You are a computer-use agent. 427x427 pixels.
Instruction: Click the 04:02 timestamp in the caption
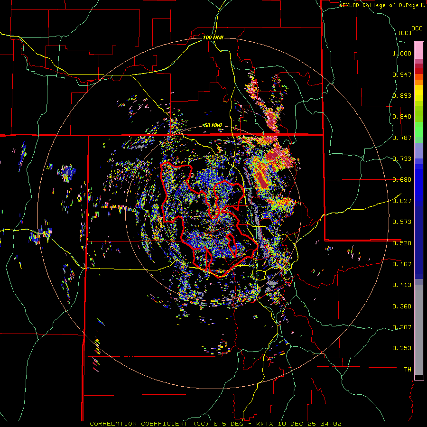click(x=331, y=424)
